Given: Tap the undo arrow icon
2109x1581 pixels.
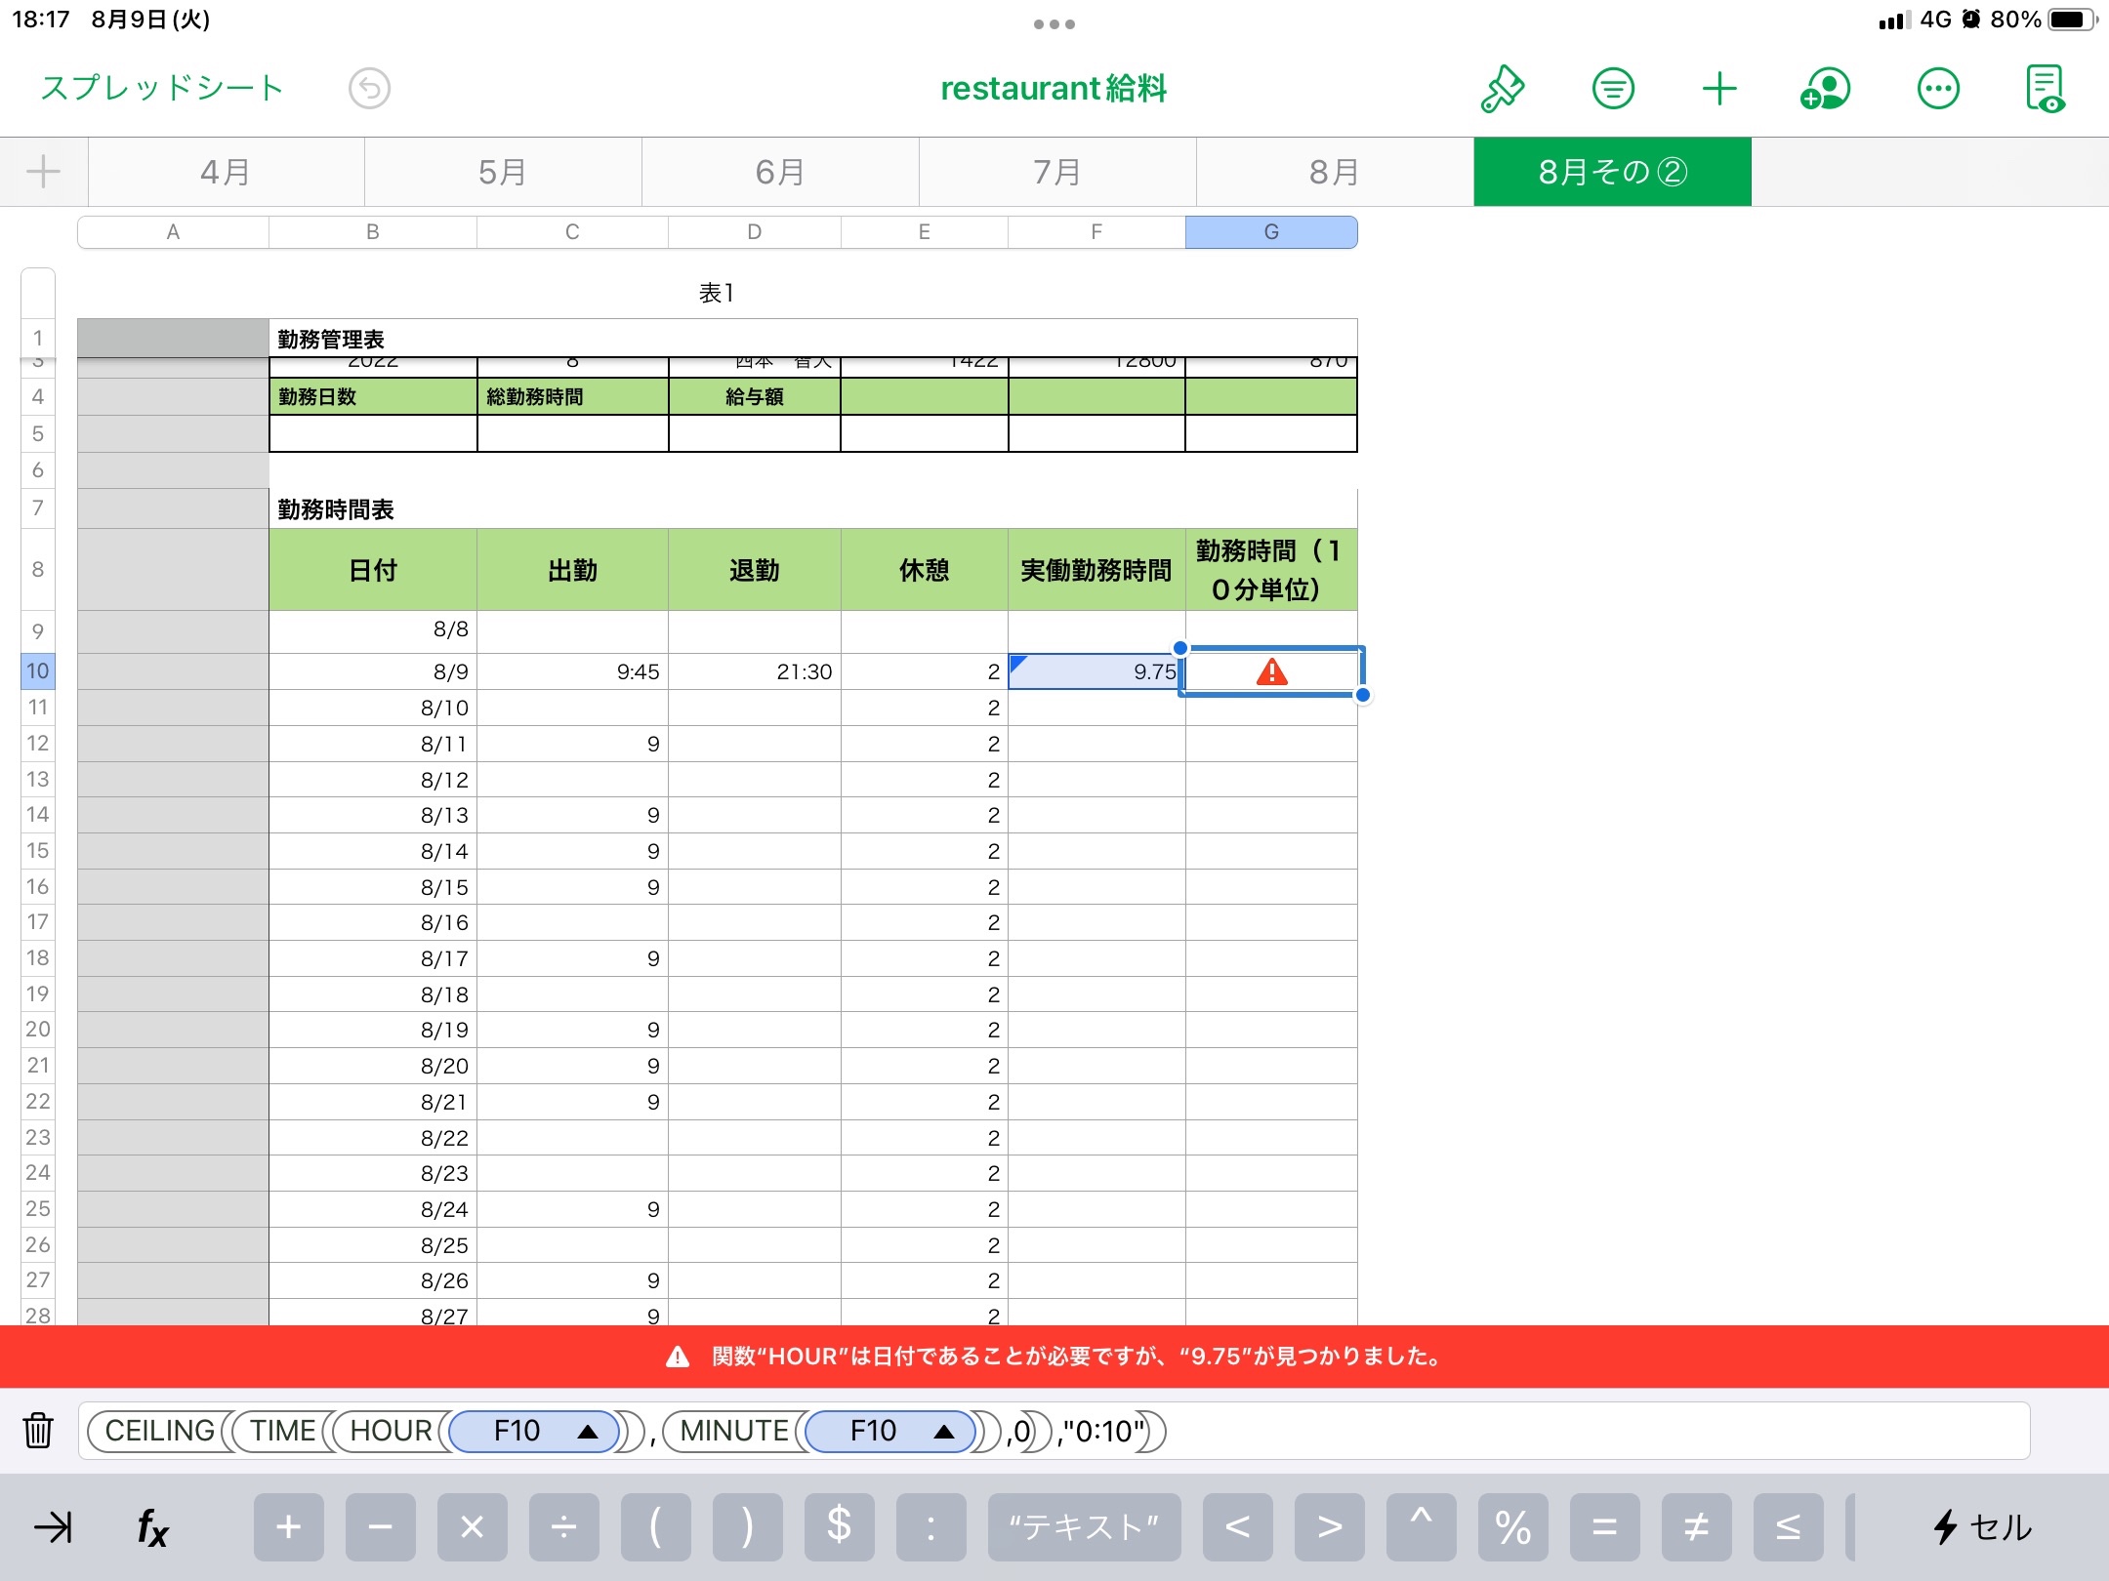Looking at the screenshot, I should 369,89.
